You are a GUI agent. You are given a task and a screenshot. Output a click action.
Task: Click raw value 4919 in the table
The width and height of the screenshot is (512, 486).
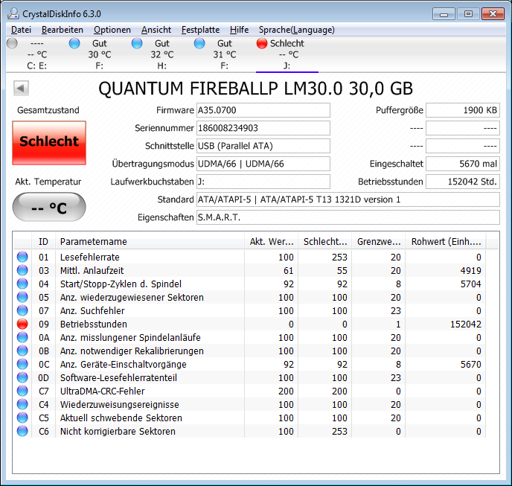pyautogui.click(x=471, y=271)
